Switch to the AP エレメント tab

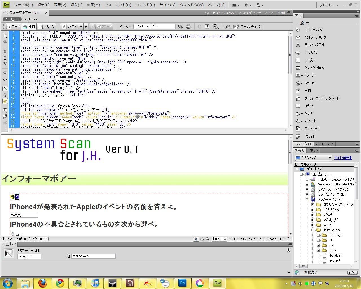tap(325, 144)
